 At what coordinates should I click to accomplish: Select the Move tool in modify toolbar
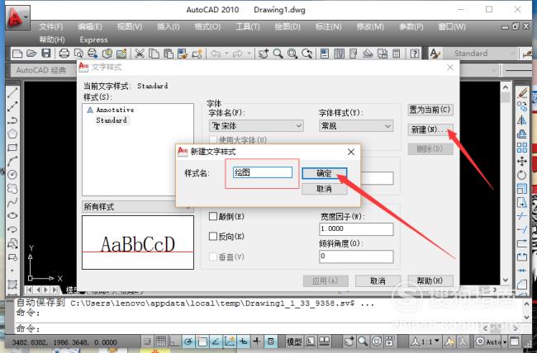[x=522, y=161]
